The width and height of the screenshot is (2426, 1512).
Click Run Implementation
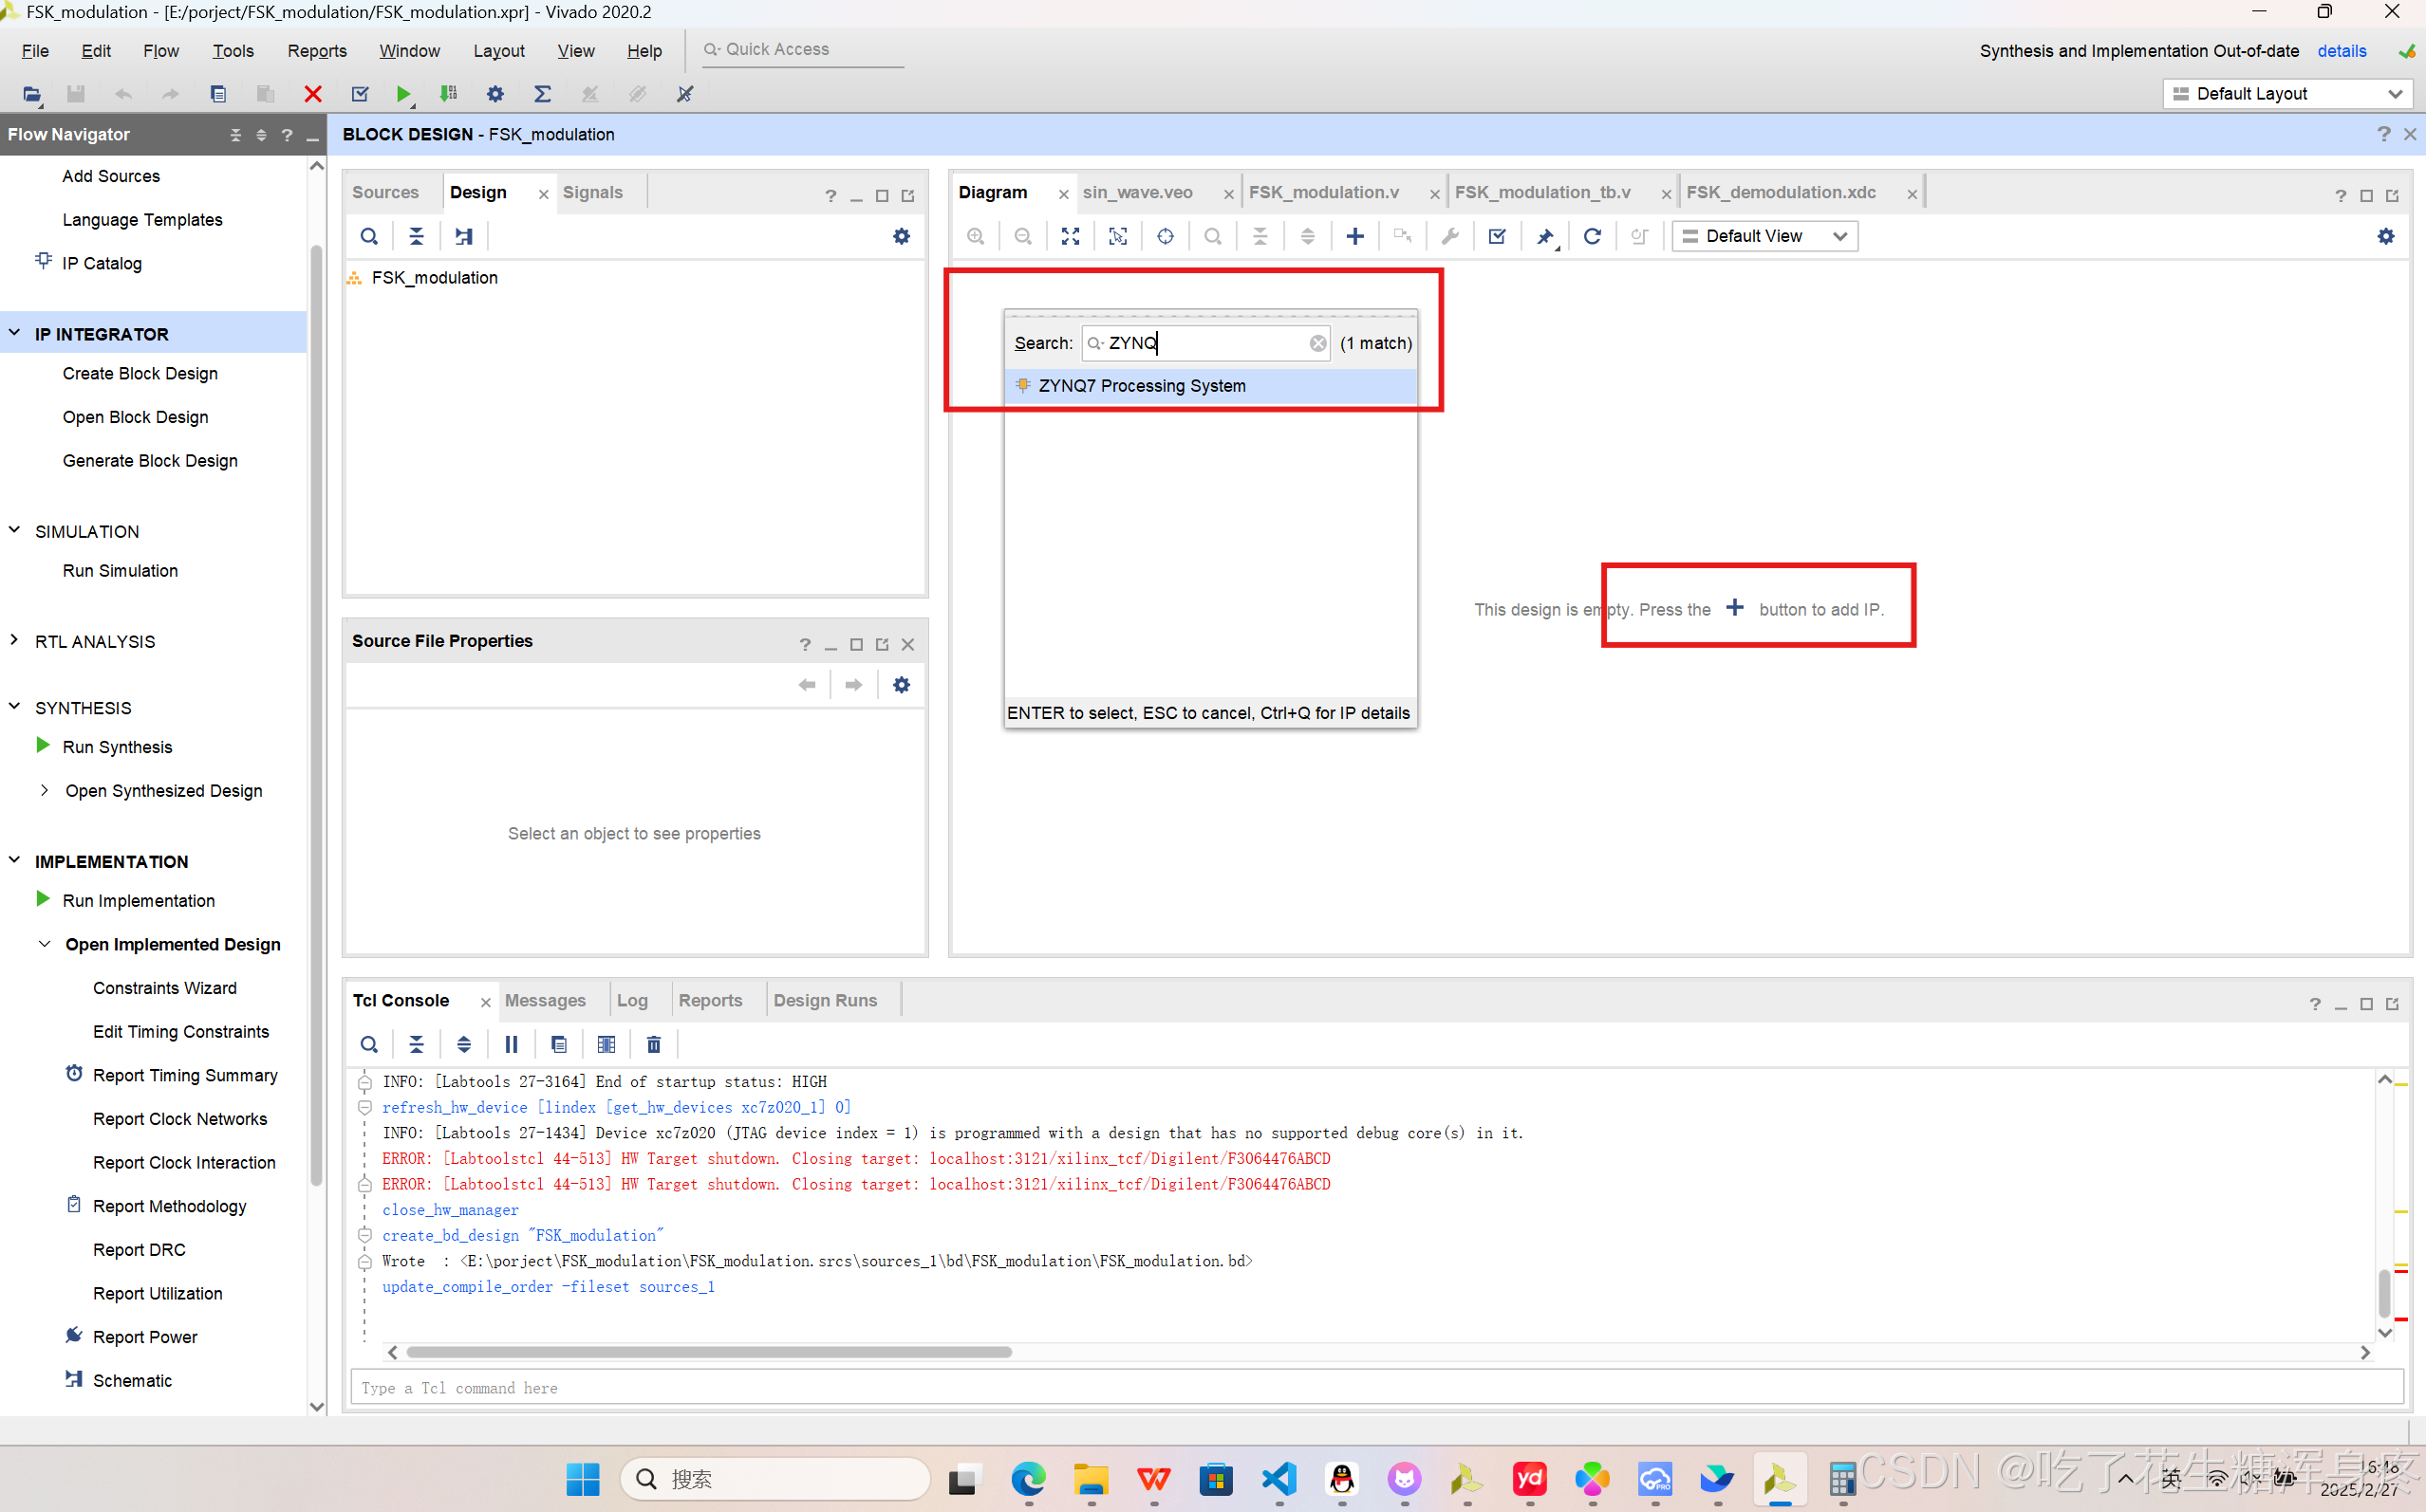coord(138,900)
